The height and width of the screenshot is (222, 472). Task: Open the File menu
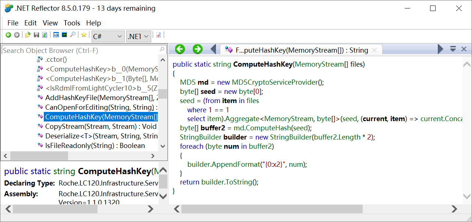(13, 23)
